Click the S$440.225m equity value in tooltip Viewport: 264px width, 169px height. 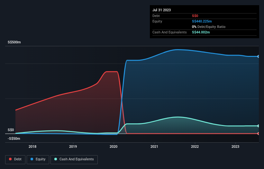pyautogui.click(x=202, y=21)
